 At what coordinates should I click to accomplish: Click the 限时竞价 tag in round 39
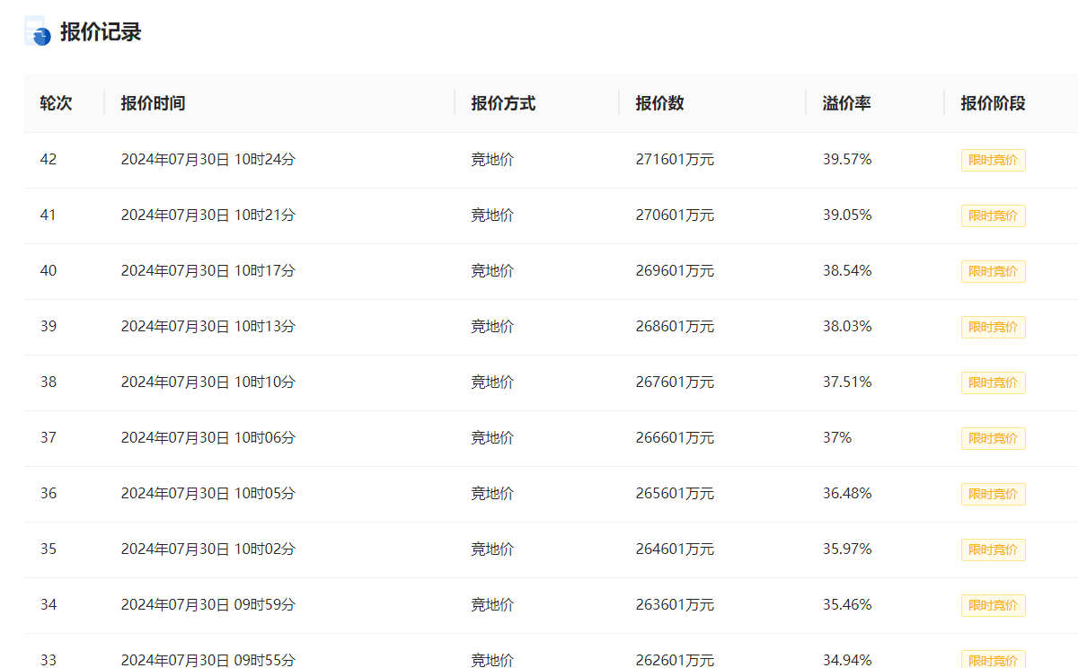pos(993,327)
